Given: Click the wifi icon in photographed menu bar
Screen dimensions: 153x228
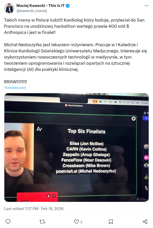Looking at the screenshot, I should [120, 102].
